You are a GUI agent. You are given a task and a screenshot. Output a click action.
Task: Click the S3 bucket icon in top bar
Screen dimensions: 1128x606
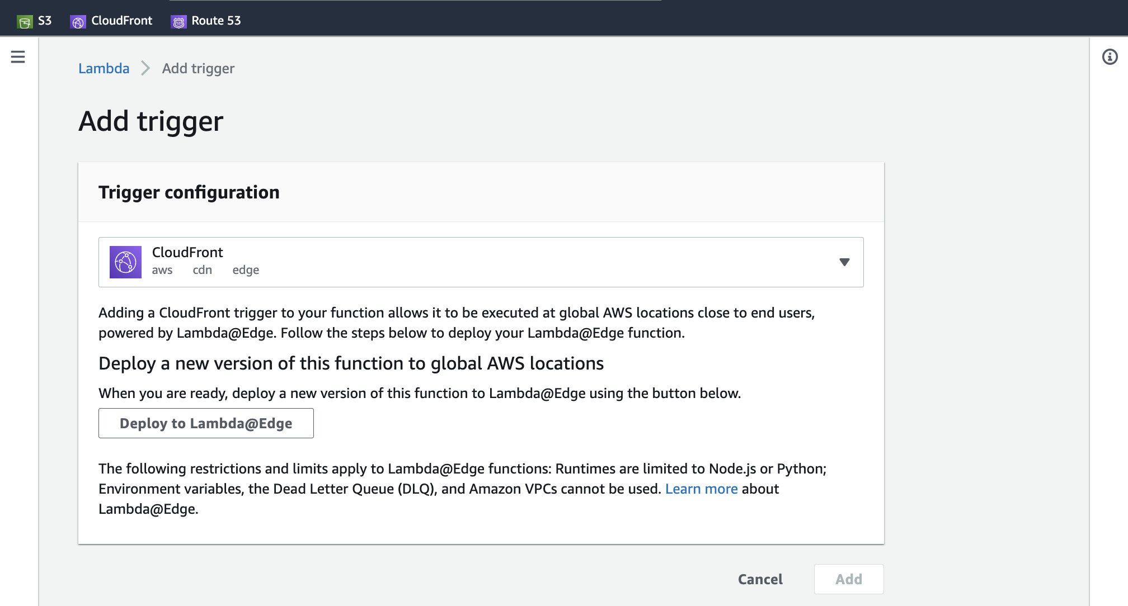25,22
